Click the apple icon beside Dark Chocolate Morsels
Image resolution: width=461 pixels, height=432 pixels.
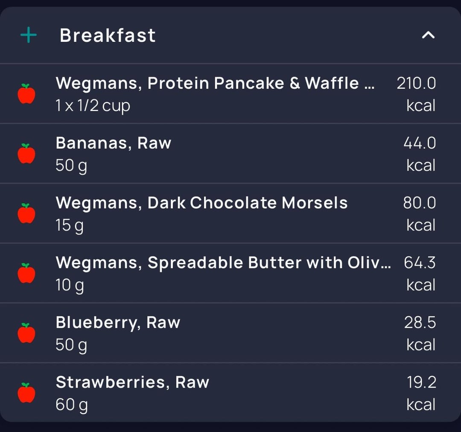pos(26,213)
